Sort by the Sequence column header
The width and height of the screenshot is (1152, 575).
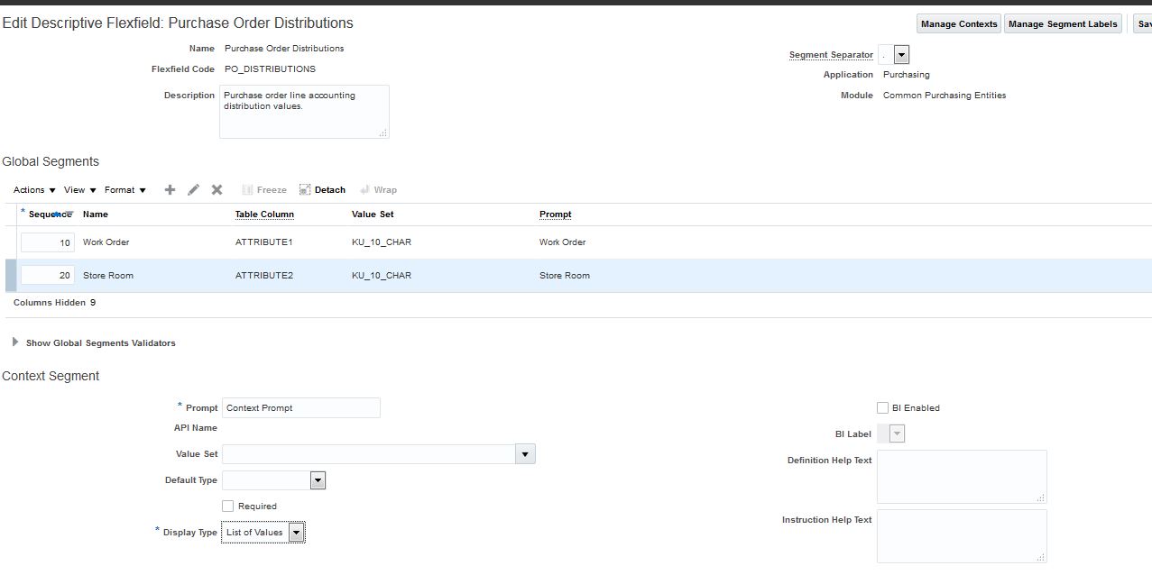pyautogui.click(x=50, y=214)
